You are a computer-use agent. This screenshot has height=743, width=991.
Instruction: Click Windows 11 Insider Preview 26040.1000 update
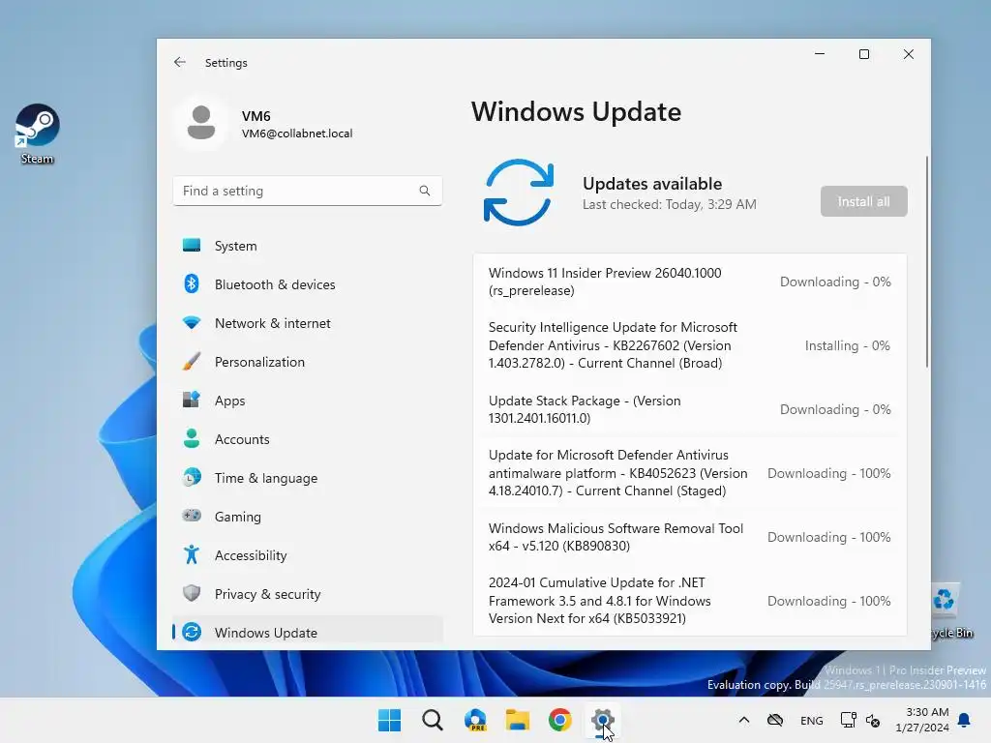pyautogui.click(x=689, y=282)
